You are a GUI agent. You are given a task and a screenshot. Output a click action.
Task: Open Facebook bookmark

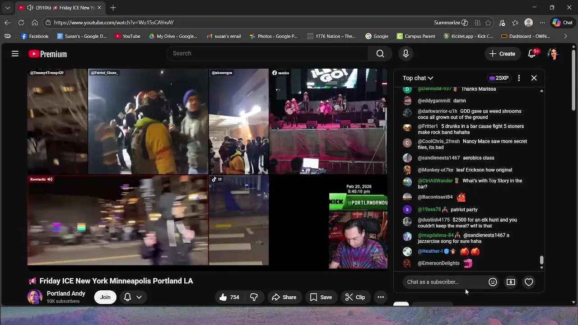(x=35, y=36)
